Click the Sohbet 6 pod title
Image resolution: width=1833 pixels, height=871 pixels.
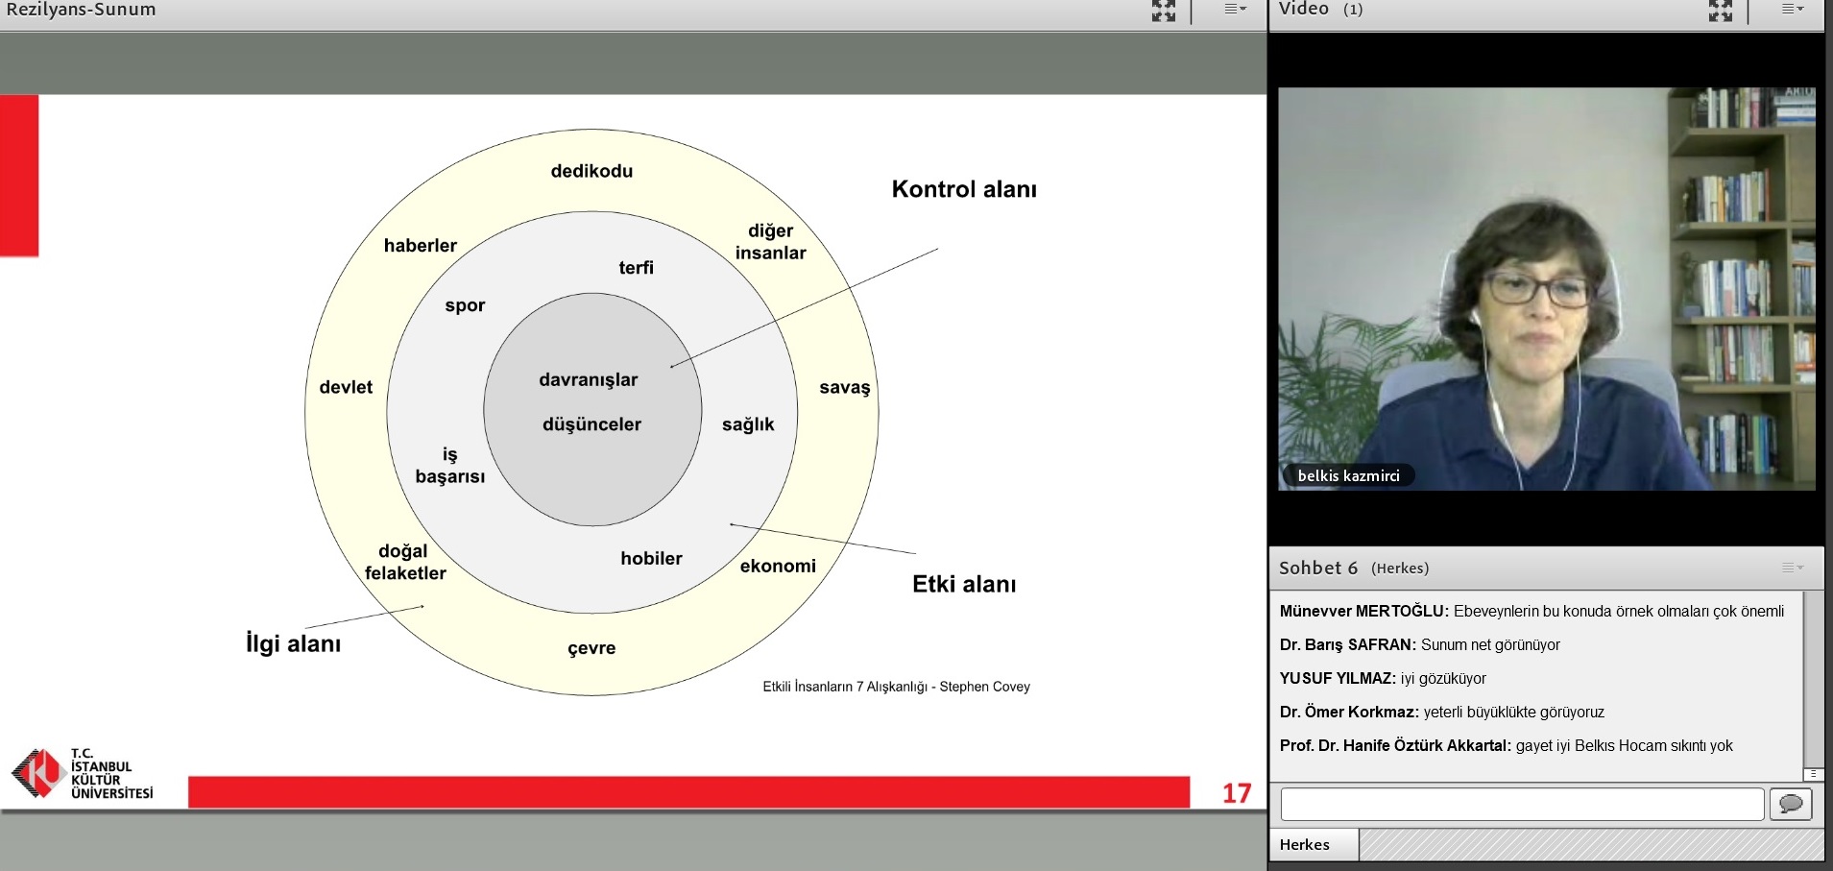(1317, 568)
